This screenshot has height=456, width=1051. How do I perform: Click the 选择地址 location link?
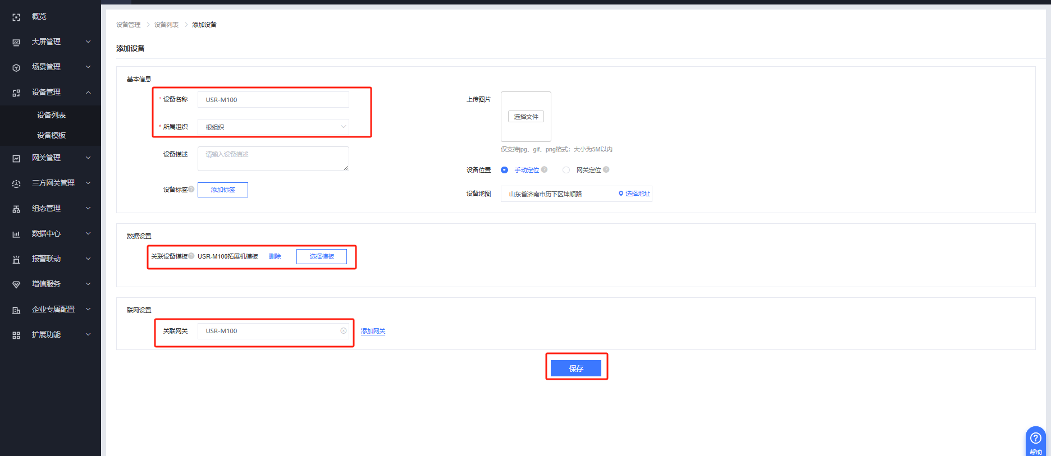[634, 194]
